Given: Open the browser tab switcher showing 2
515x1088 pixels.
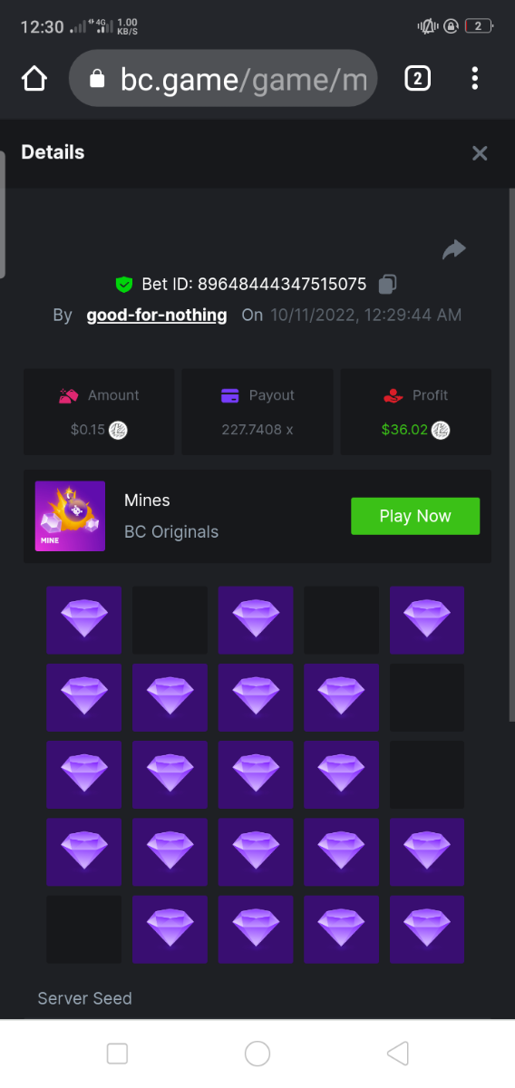Looking at the screenshot, I should (417, 79).
